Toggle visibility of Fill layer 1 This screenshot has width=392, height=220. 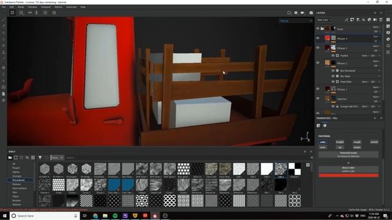[x=318, y=89]
